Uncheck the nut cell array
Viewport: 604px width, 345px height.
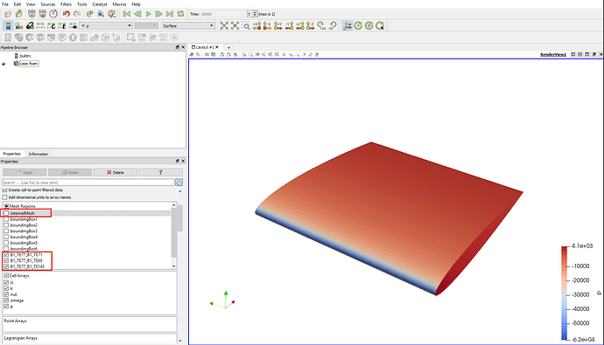point(6,294)
